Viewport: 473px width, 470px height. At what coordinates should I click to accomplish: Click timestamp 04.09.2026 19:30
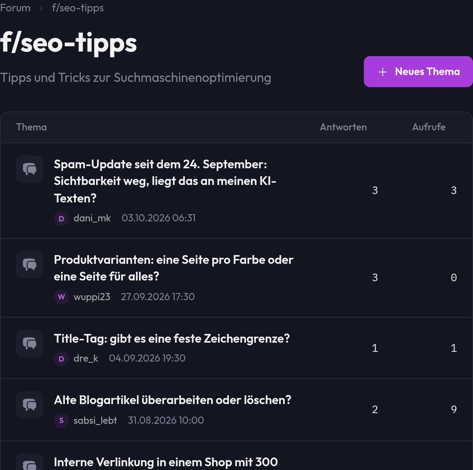pos(147,358)
